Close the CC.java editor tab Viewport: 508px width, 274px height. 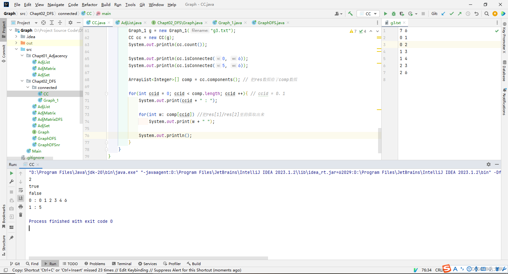pos(109,23)
